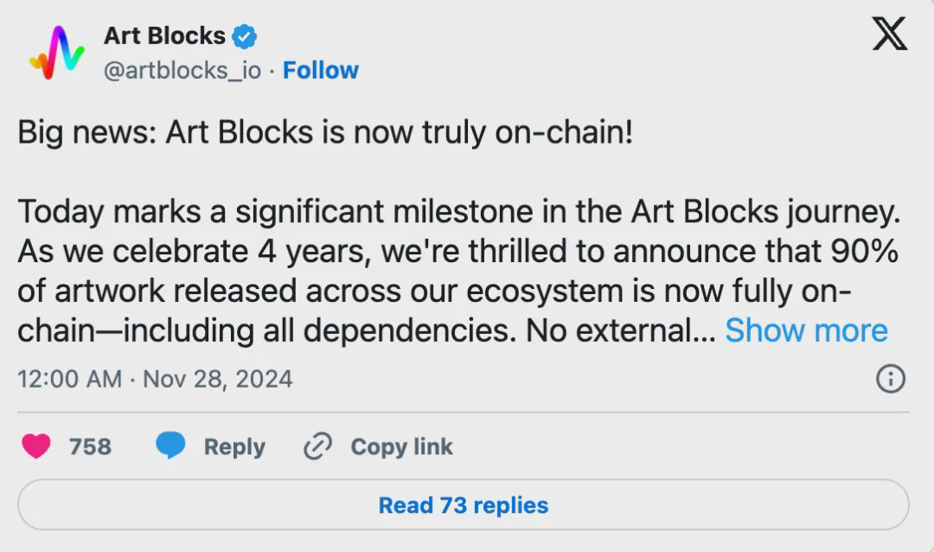Open the @artblocks_io handle link
Viewport: 934px width, 552px height.
tap(182, 71)
